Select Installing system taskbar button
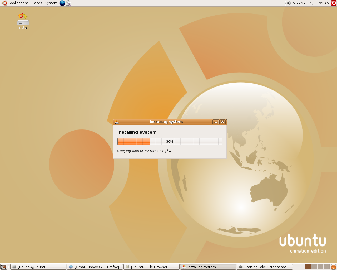This screenshot has height=270, width=337. tap(208, 267)
